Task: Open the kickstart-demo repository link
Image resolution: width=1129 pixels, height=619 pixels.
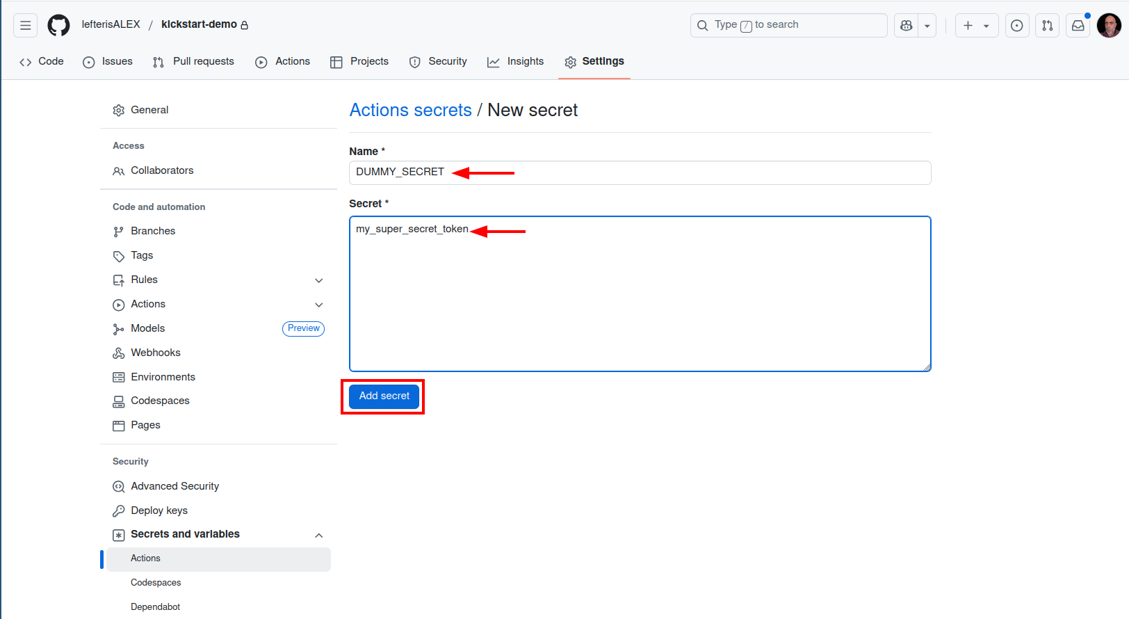Action: [199, 24]
